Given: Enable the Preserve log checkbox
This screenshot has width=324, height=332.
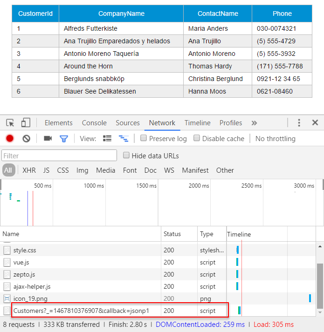Looking at the screenshot, I should [x=144, y=138].
